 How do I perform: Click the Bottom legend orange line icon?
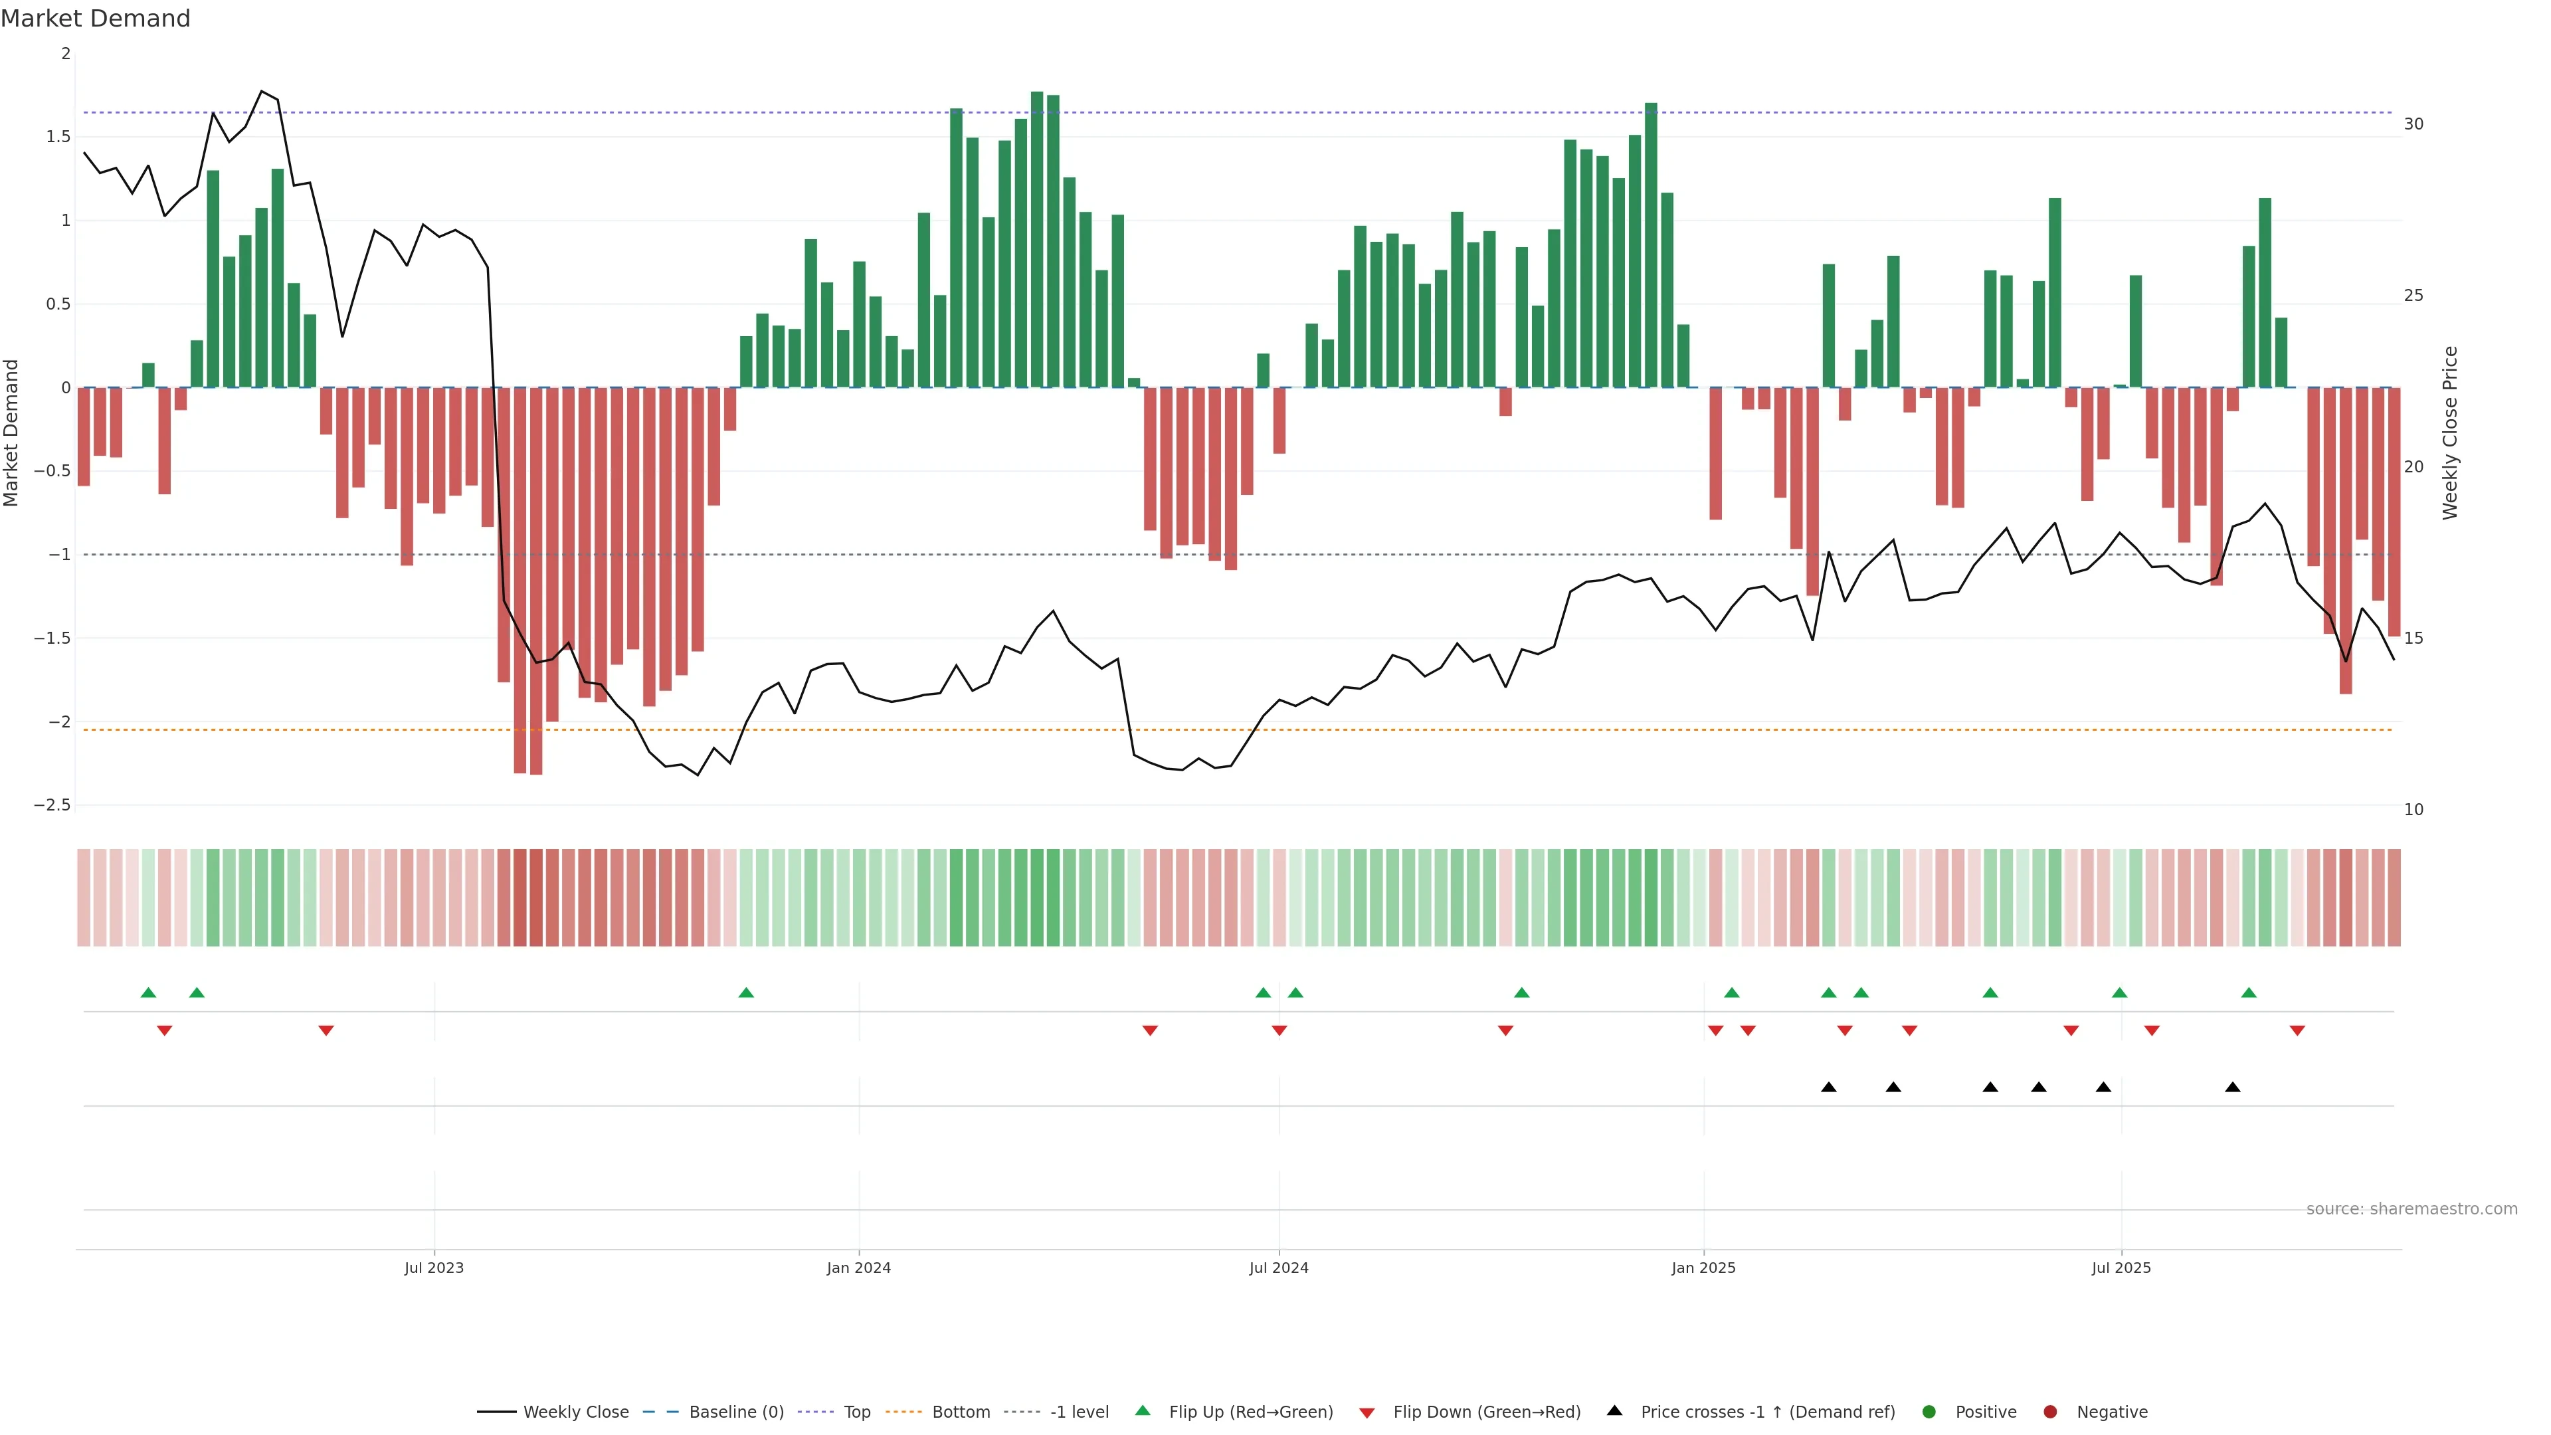tap(905, 1412)
